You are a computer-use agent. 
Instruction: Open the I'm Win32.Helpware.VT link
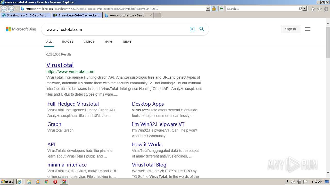[x=158, y=124]
